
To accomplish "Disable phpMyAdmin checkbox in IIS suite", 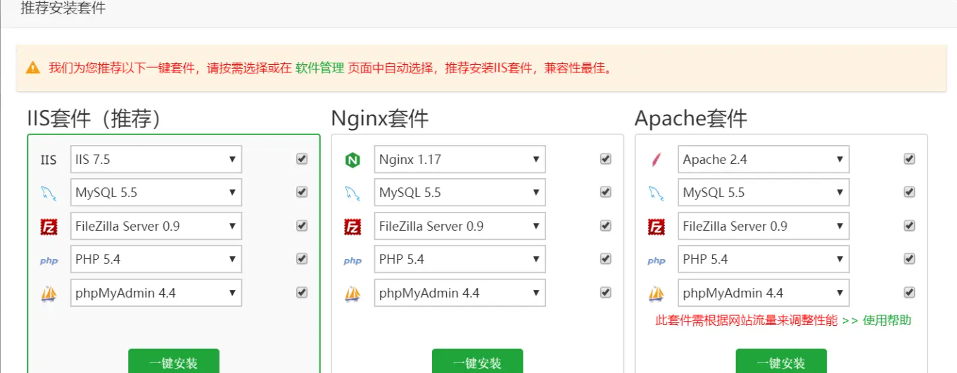I will 302,292.
